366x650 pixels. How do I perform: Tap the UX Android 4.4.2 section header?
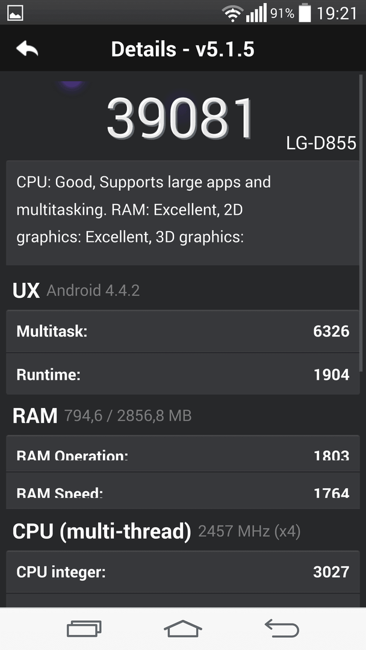point(76,290)
